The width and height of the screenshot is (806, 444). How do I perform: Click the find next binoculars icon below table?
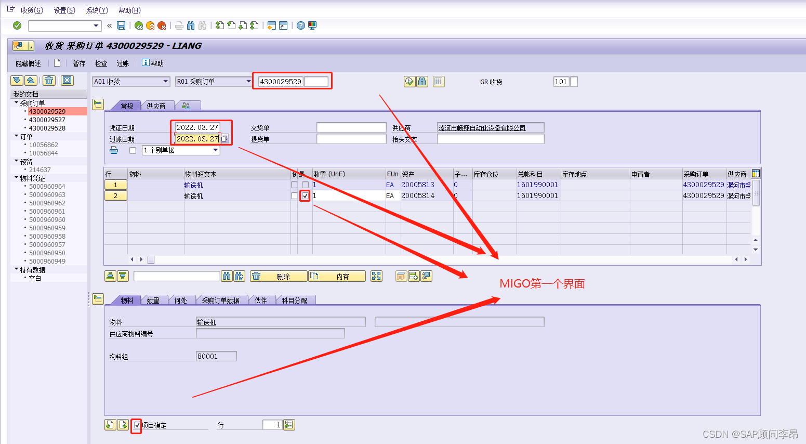(239, 276)
